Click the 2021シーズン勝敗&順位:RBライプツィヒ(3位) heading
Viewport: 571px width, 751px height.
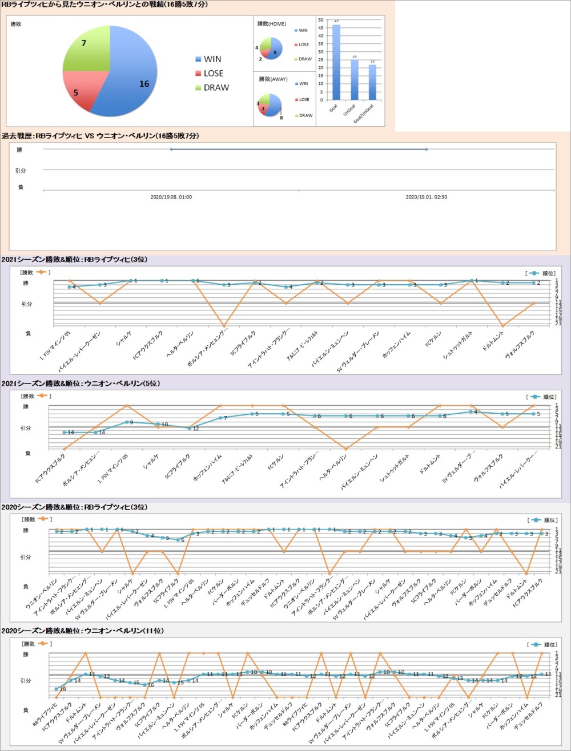(75, 260)
